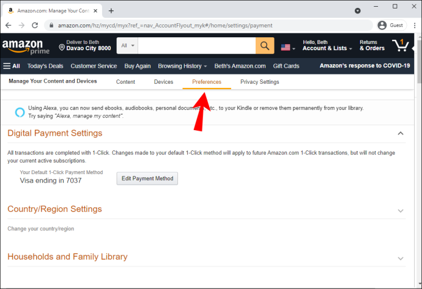Image resolution: width=422 pixels, height=289 pixels.
Task: Click Households and Family Library heading
Action: (67, 257)
